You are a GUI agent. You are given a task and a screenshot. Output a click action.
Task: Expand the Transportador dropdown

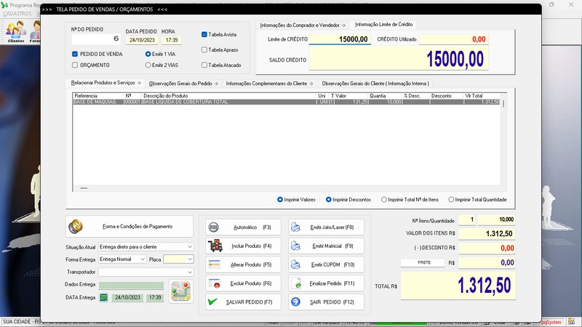pos(190,272)
